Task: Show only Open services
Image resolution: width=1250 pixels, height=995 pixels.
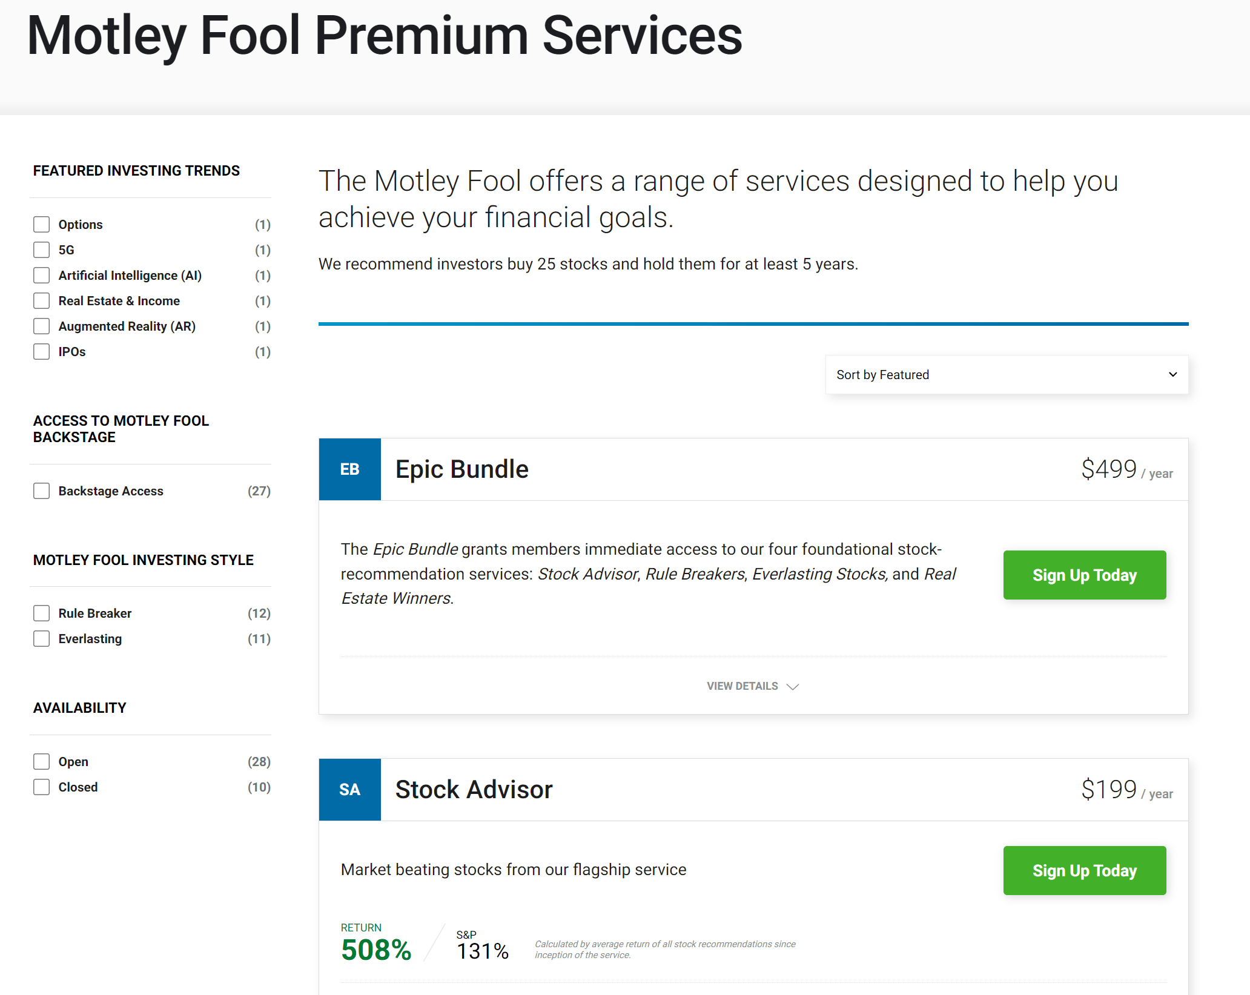Action: 42,762
